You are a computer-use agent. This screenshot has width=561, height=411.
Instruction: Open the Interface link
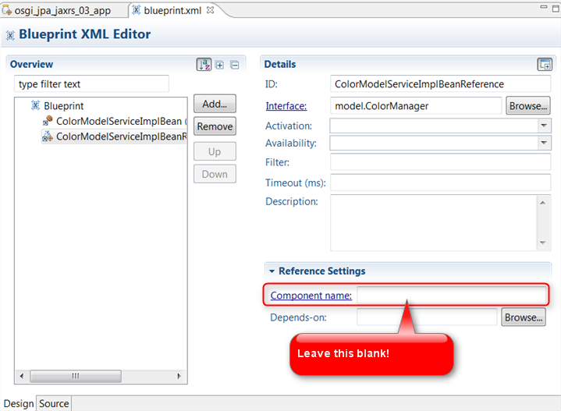tap(286, 106)
